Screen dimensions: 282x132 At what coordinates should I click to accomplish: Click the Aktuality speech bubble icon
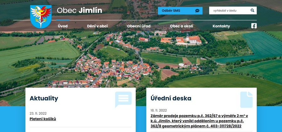pos(123,99)
